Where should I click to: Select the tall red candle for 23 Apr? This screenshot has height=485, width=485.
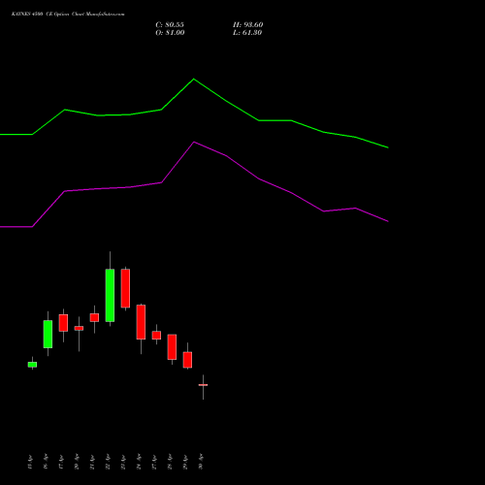coord(125,288)
